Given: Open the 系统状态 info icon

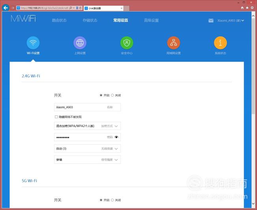Looking at the screenshot, I should click(220, 43).
